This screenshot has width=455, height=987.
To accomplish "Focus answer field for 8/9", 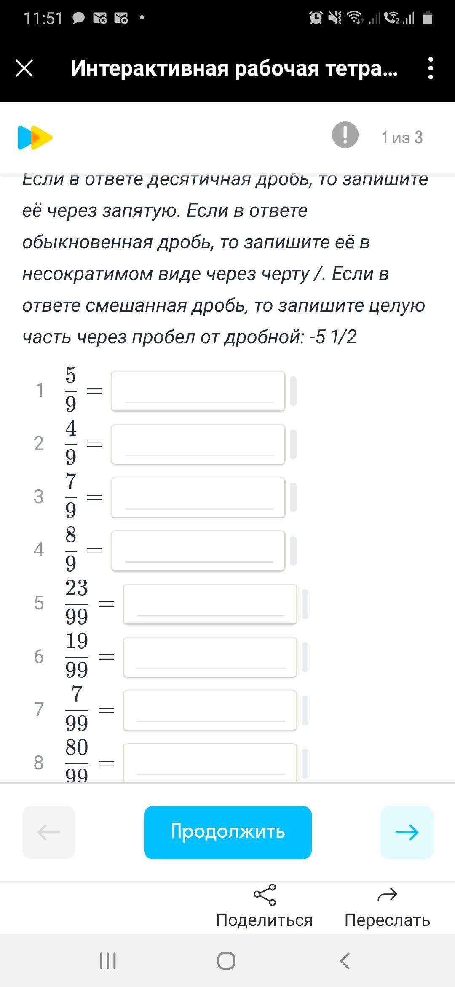I will coord(198,550).
